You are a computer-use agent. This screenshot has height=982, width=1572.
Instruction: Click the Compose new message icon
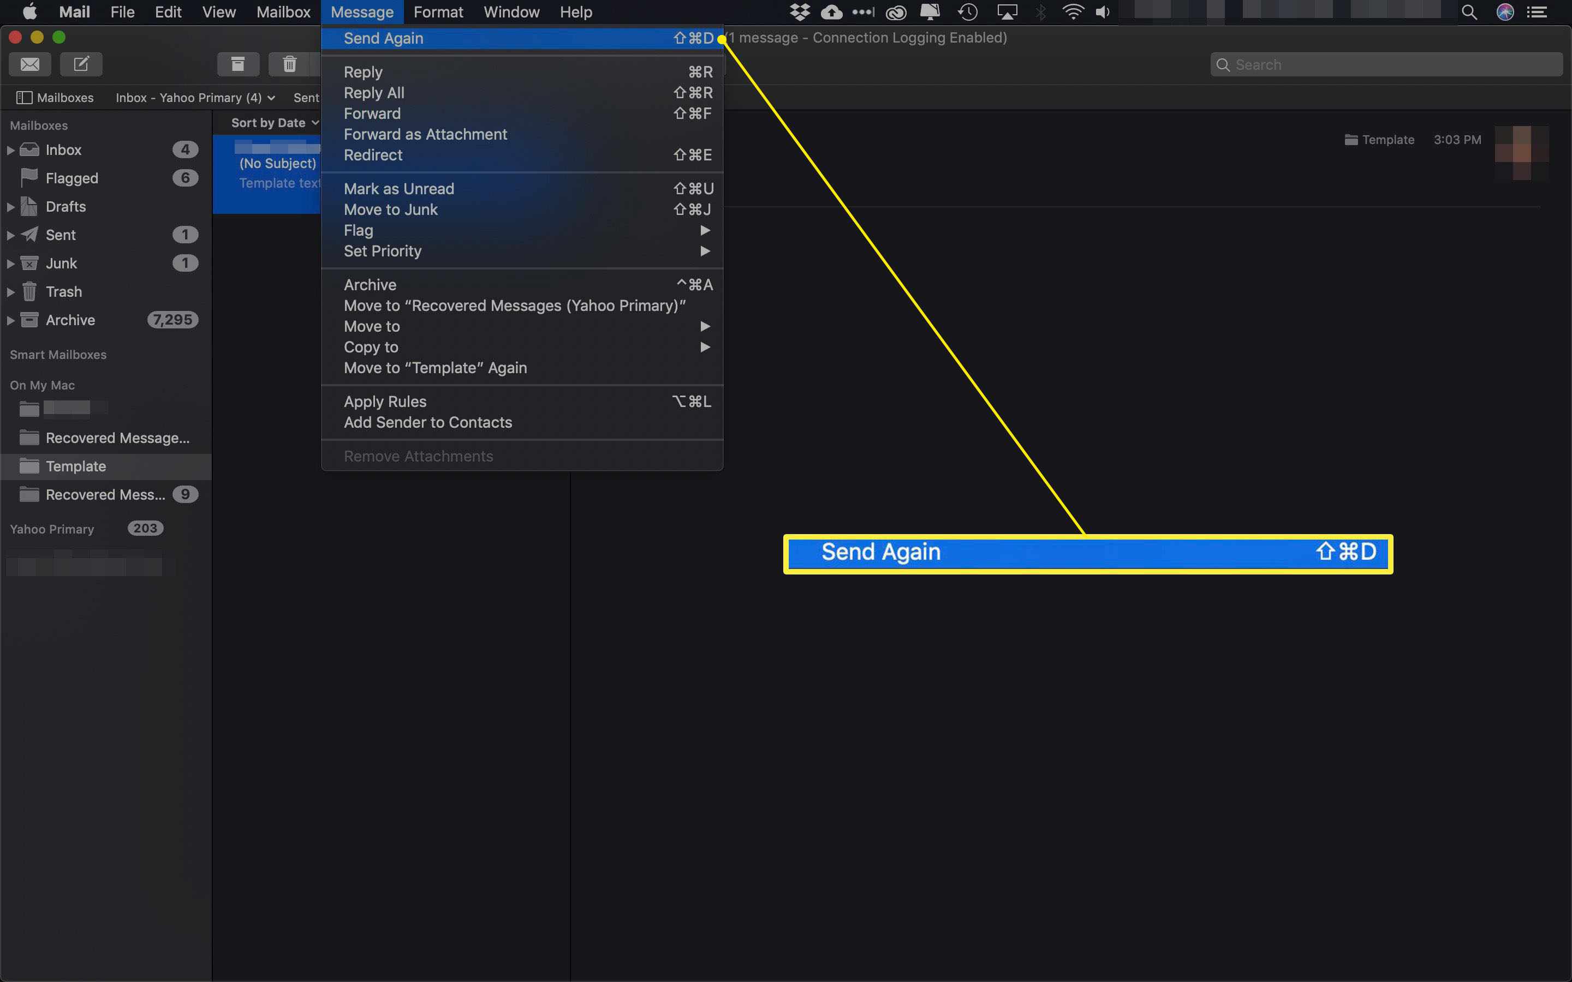click(81, 64)
